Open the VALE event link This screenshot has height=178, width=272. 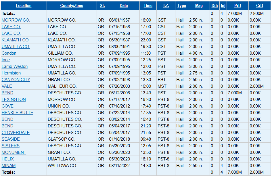(7, 86)
